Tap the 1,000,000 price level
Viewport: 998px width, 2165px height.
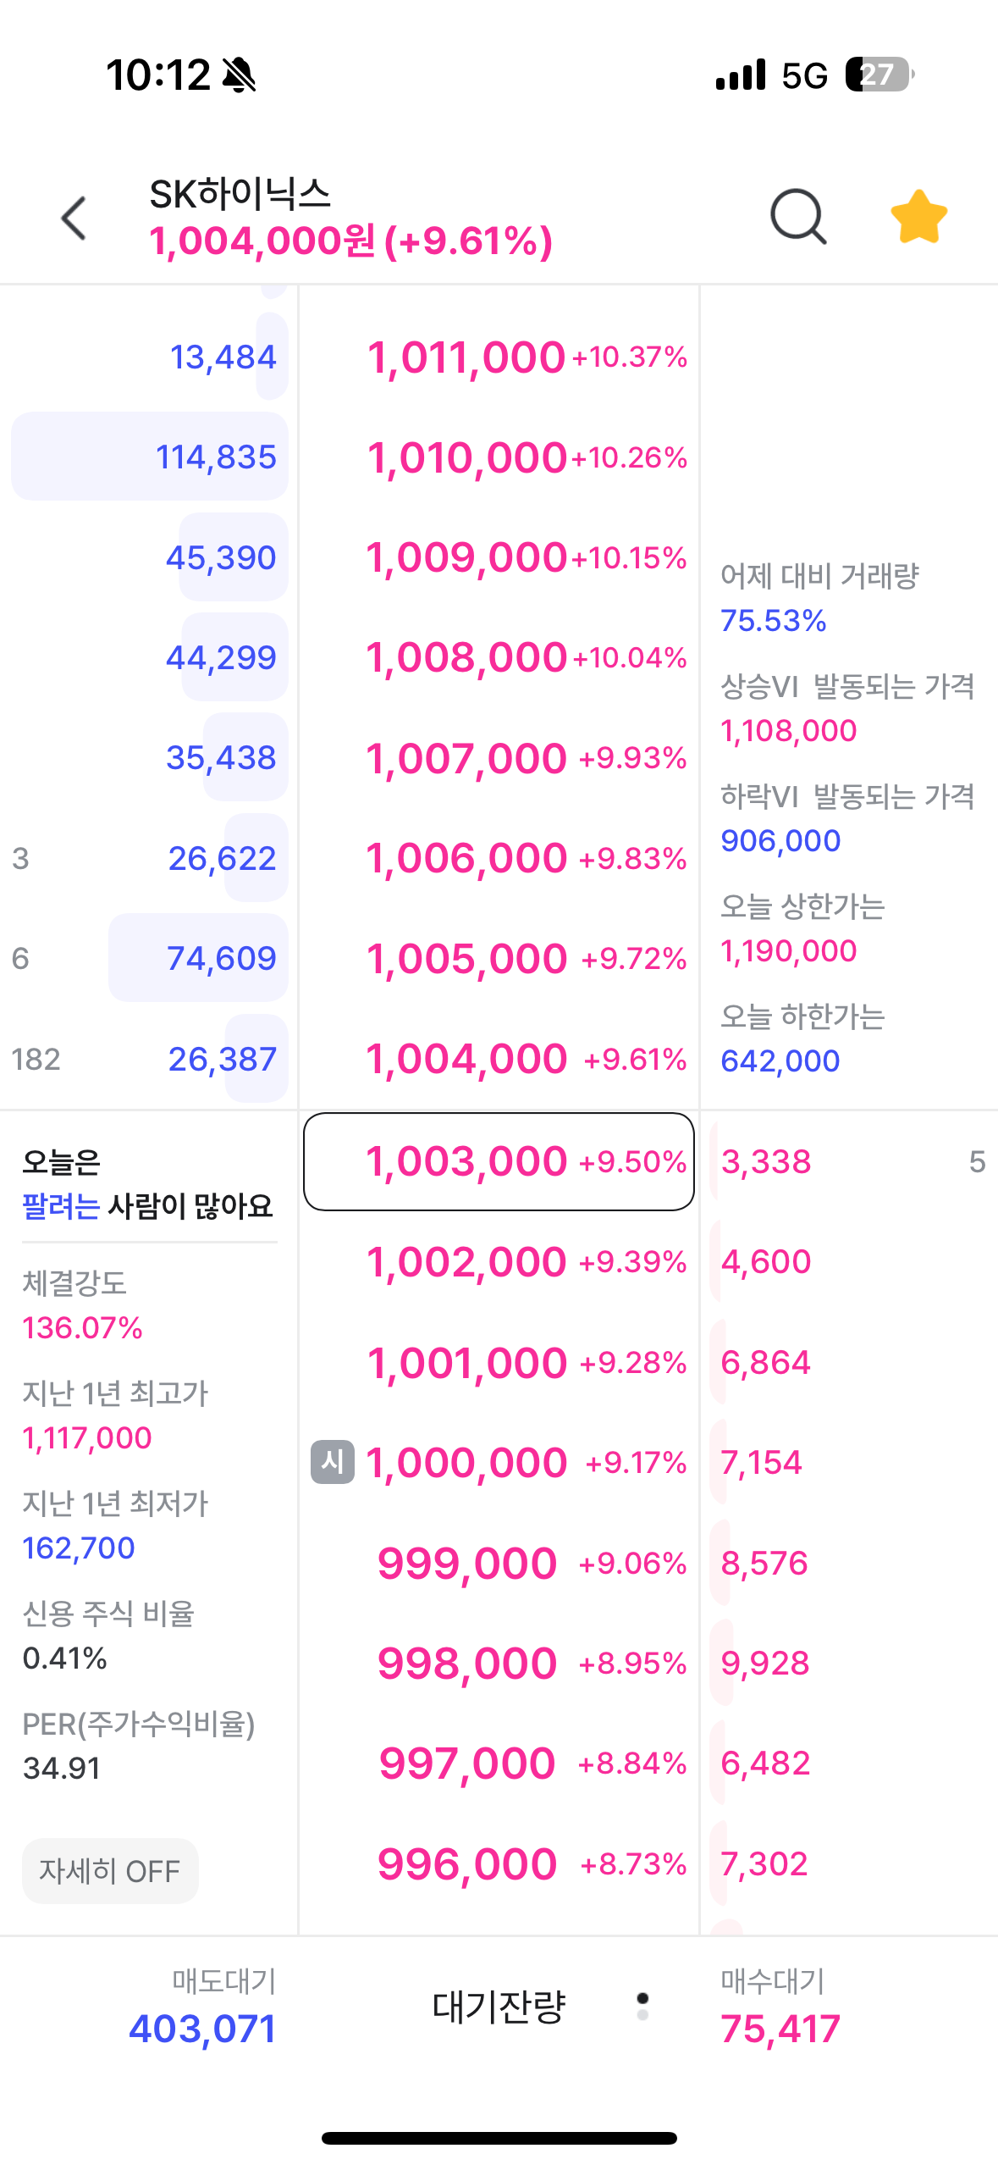pyautogui.click(x=466, y=1463)
